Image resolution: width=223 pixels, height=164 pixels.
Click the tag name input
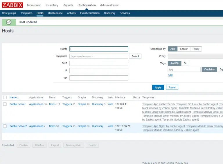click(x=184, y=70)
